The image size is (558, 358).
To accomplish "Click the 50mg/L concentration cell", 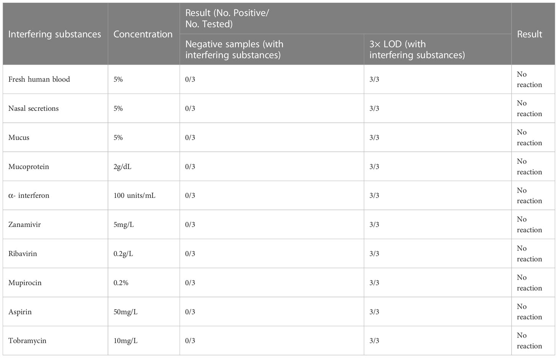I will tap(144, 312).
